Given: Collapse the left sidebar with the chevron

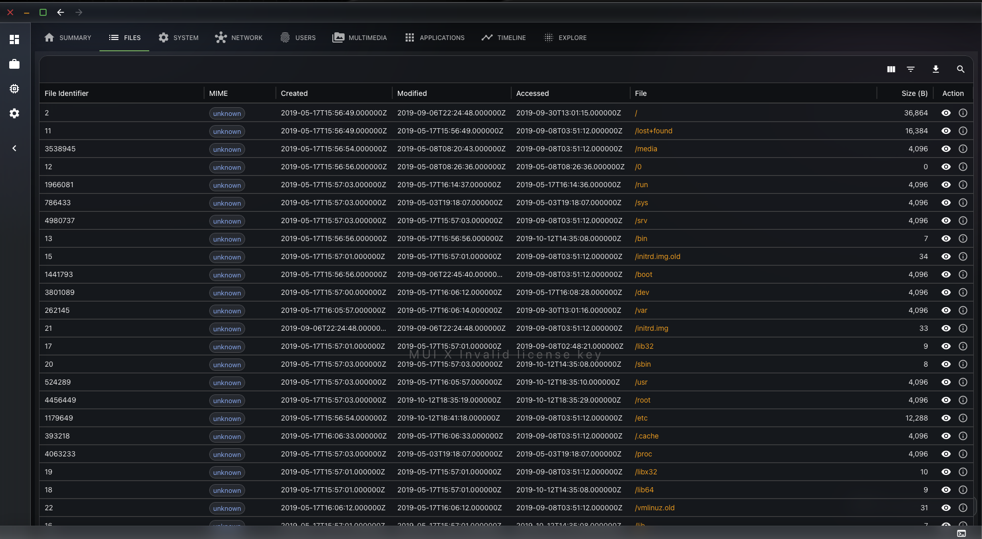Looking at the screenshot, I should (14, 148).
